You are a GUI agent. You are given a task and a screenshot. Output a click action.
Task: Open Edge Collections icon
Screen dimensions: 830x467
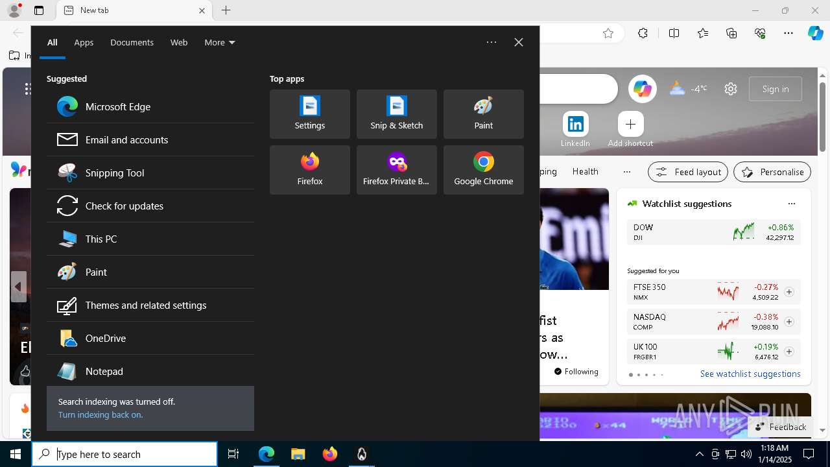[x=731, y=33]
